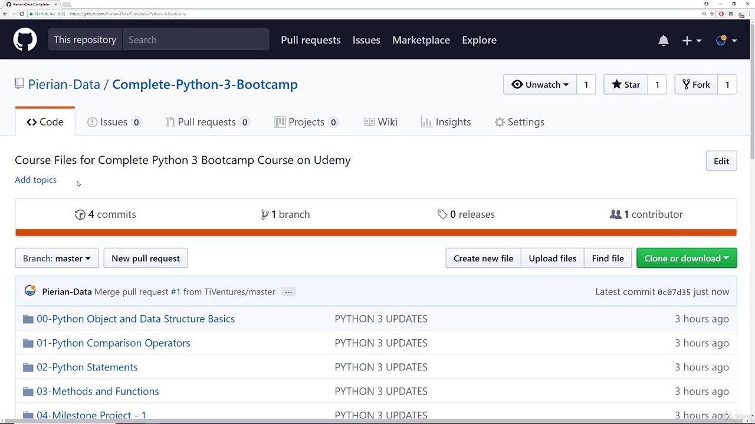Open the plus create-new menu
This screenshot has height=424, width=755.
[x=691, y=40]
